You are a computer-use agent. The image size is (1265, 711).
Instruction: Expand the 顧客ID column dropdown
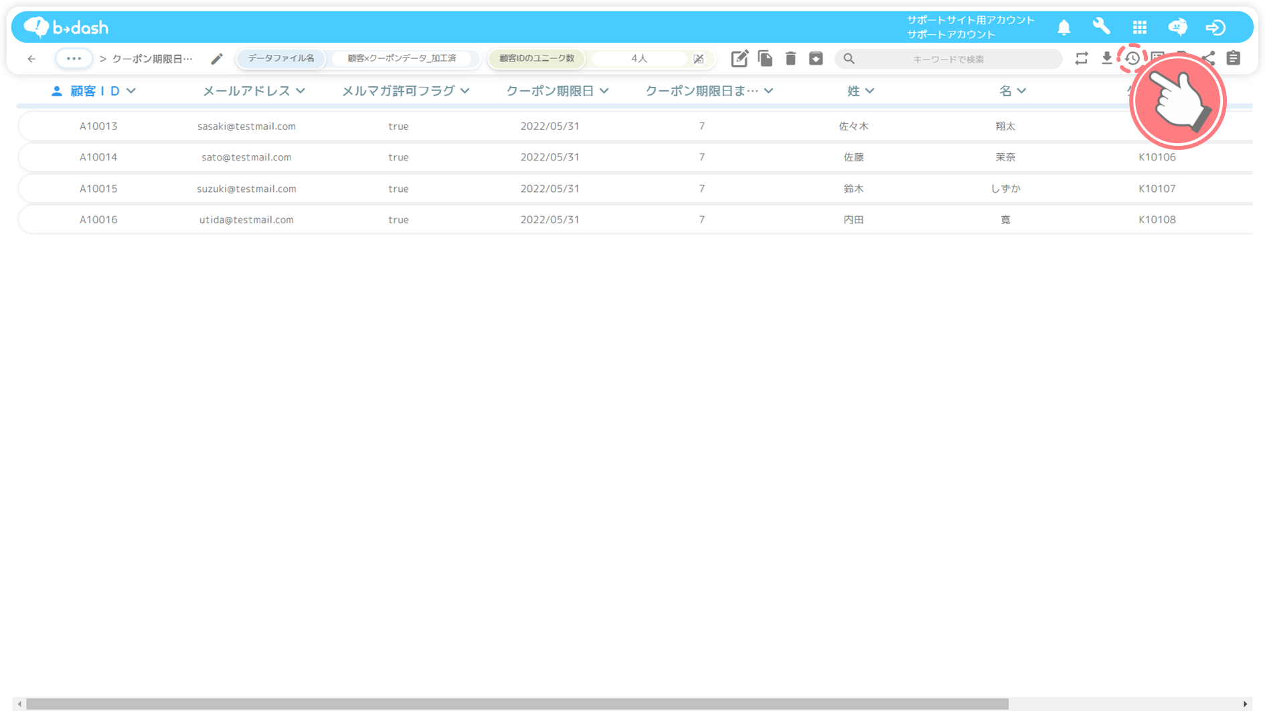pos(131,91)
